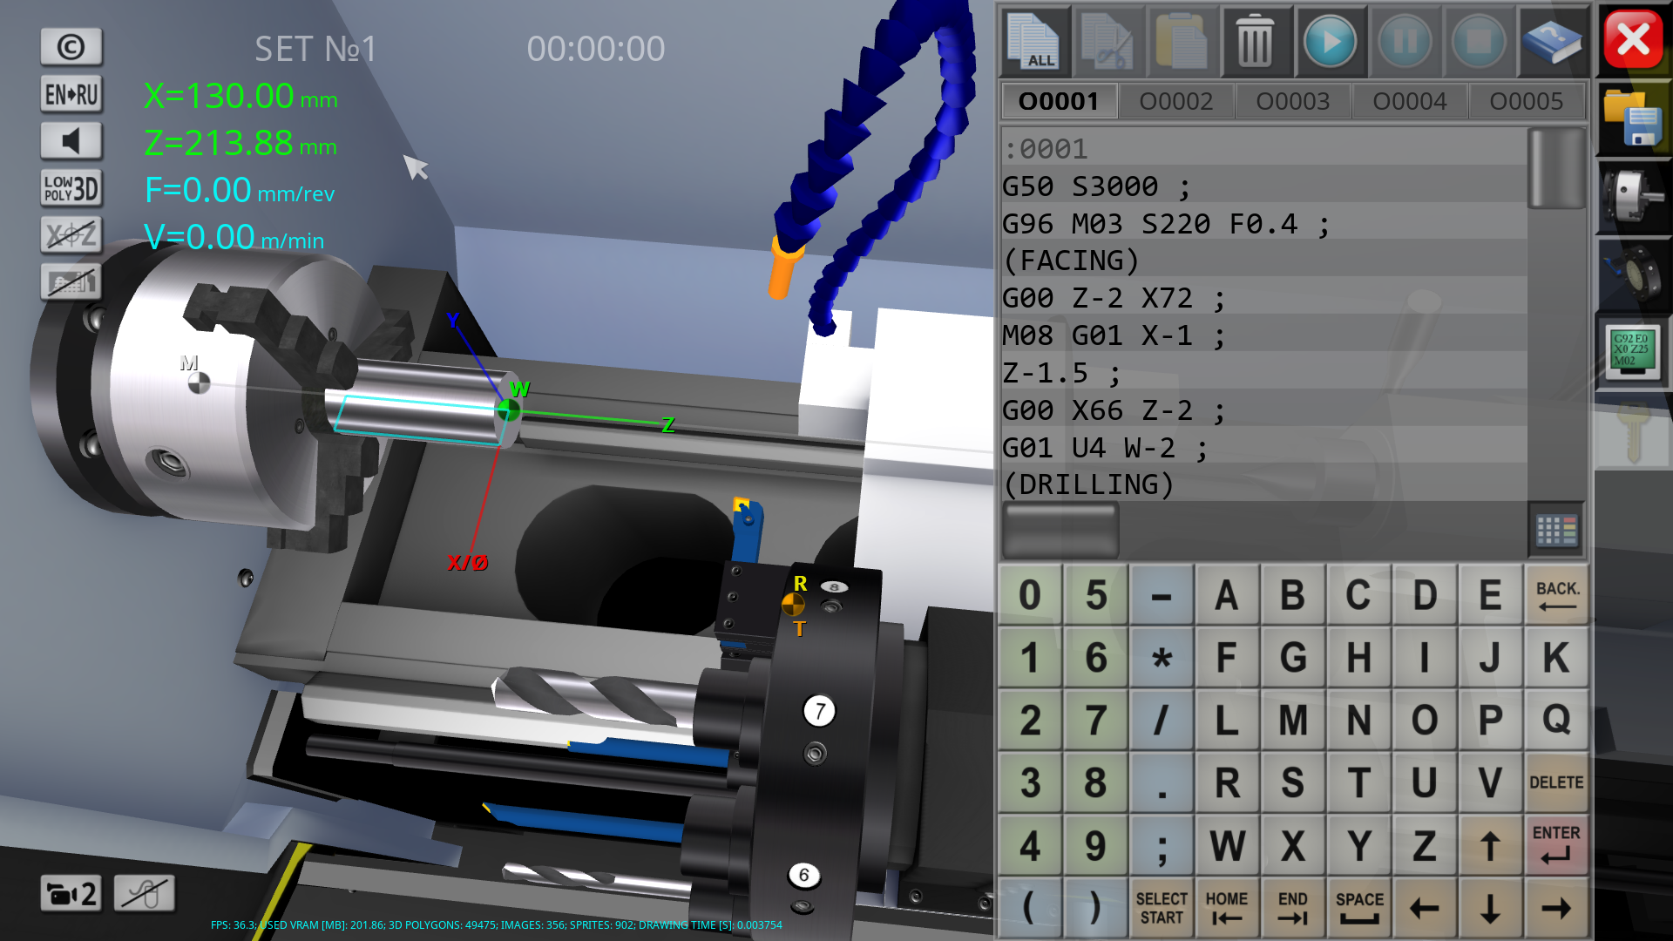Toggle EN to RU language switch
1673x941 pixels.
(x=71, y=94)
